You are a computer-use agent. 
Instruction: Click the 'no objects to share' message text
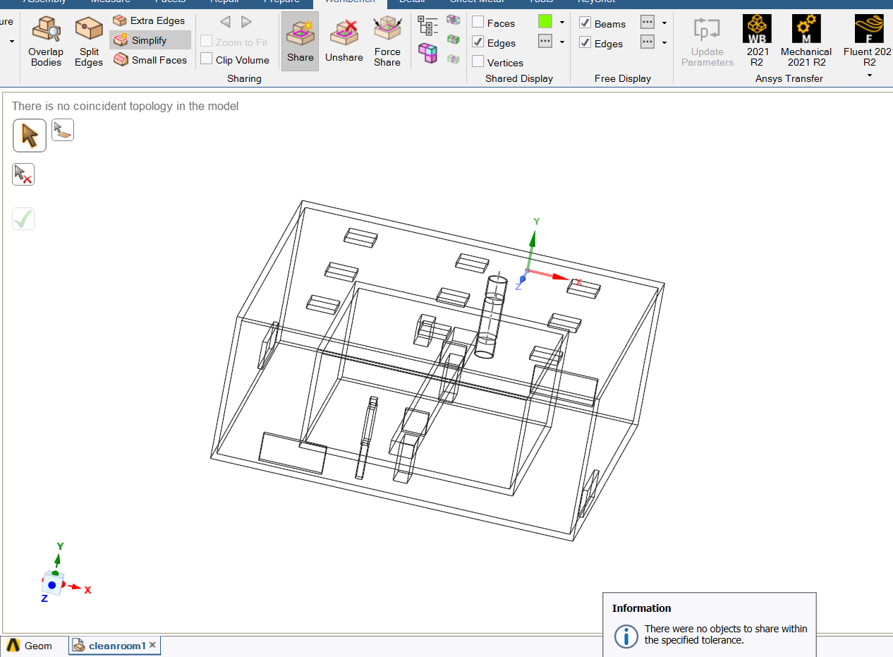click(726, 634)
